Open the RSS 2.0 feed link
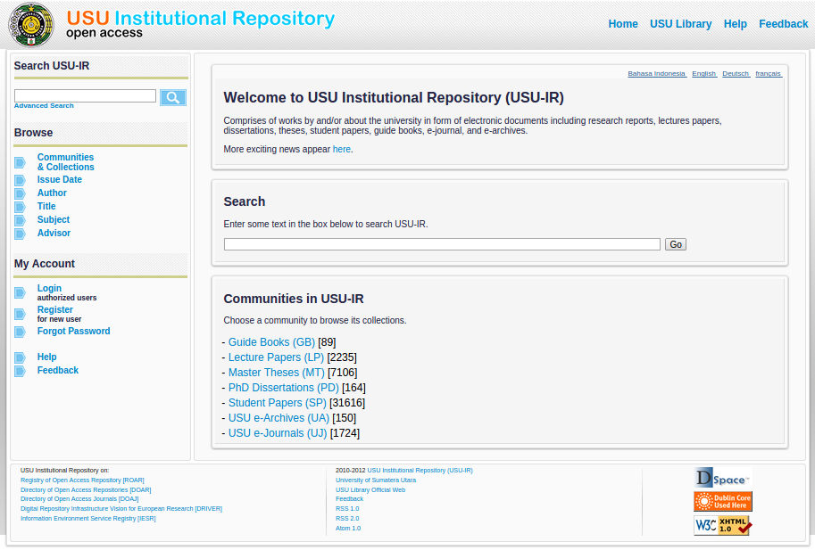The height and width of the screenshot is (550, 815). (x=347, y=518)
